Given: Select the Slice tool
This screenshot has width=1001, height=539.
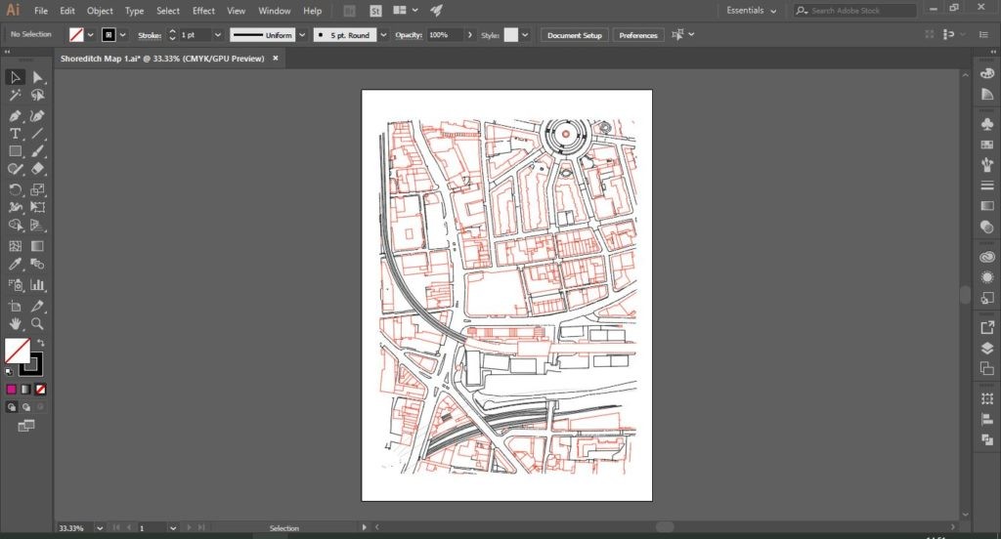Looking at the screenshot, I should pos(38,306).
